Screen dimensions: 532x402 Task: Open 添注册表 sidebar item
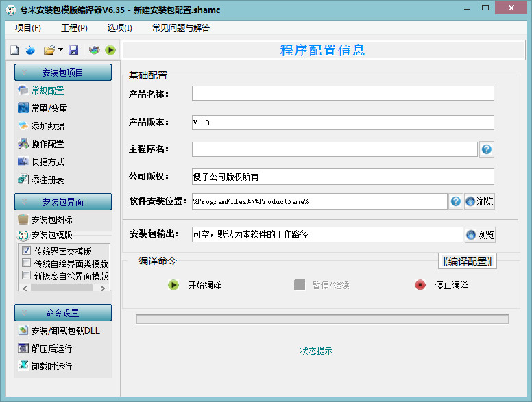(41, 179)
